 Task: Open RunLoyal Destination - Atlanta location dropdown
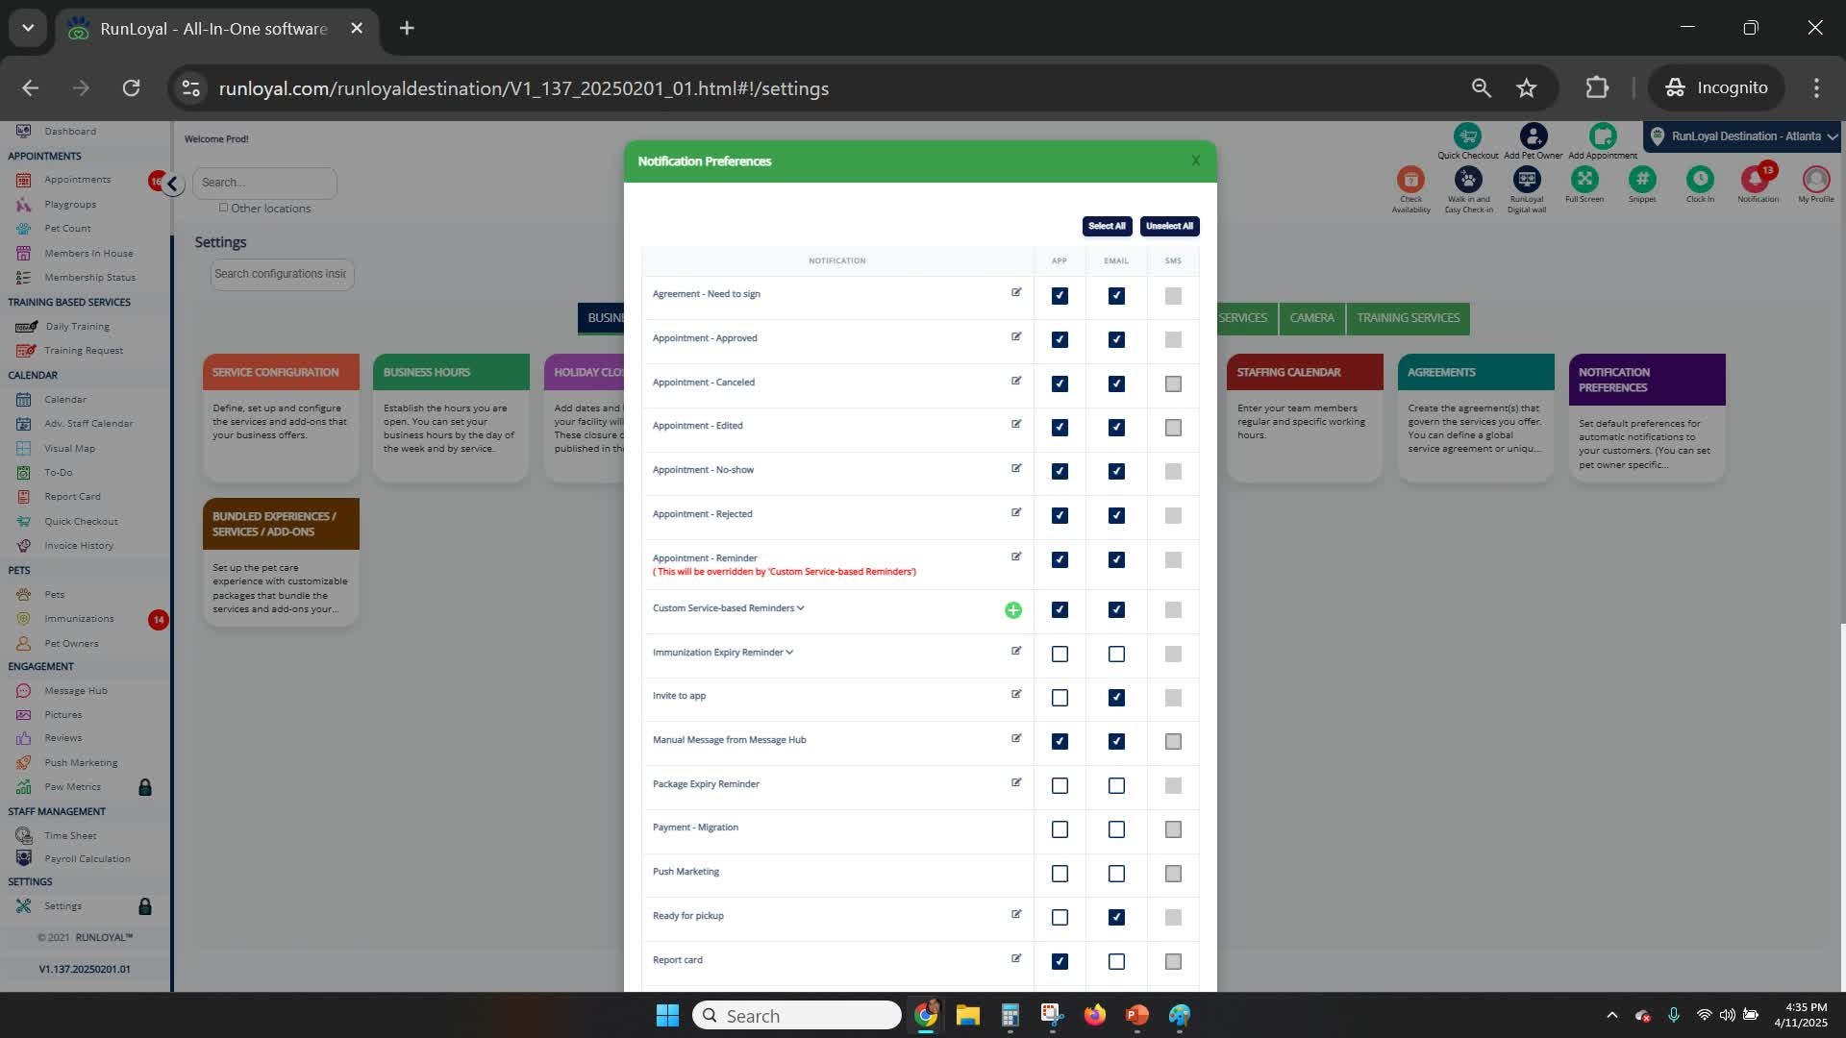pyautogui.click(x=1743, y=136)
